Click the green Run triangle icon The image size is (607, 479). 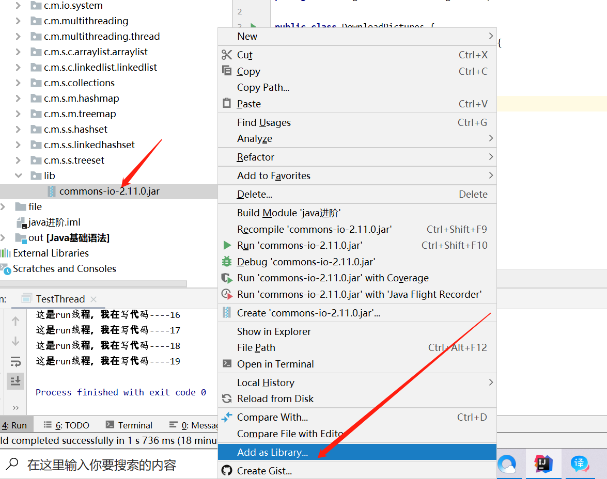click(x=227, y=245)
